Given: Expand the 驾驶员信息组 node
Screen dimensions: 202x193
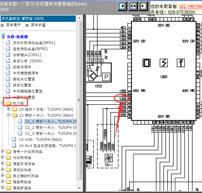Looking at the screenshot, I should pyautogui.click(x=2, y=163).
